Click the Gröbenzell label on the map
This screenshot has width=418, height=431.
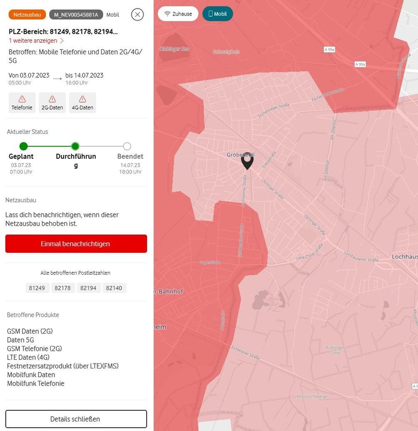click(240, 155)
